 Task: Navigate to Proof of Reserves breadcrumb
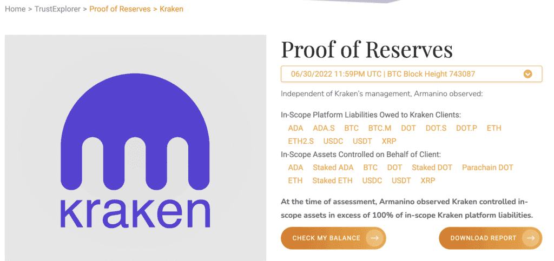coord(120,9)
